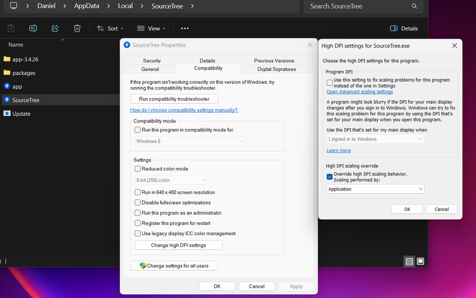Viewport: 476px width, 298px height.
Task: Enable Run this program in compatibility mode
Action: [138, 130]
